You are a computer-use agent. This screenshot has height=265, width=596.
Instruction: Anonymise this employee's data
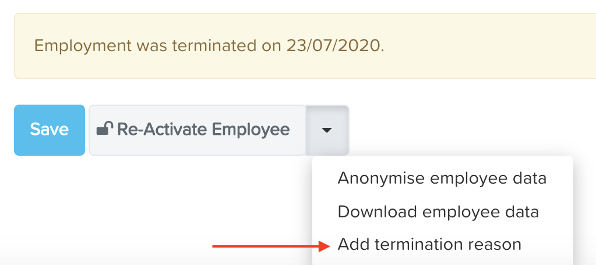point(442,178)
